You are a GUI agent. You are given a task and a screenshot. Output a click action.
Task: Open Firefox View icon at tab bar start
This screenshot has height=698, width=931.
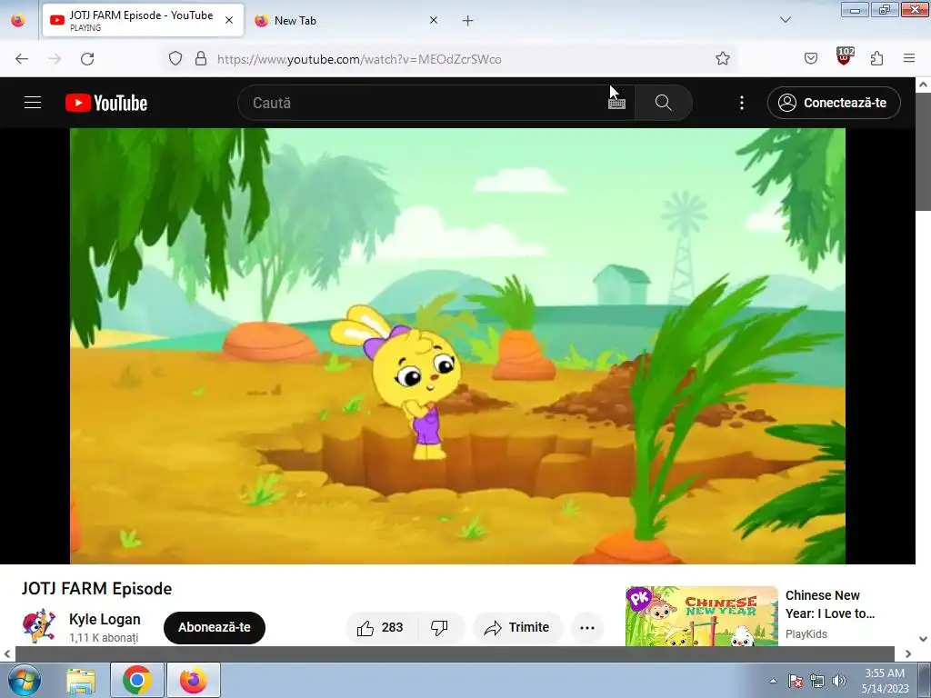(18, 20)
